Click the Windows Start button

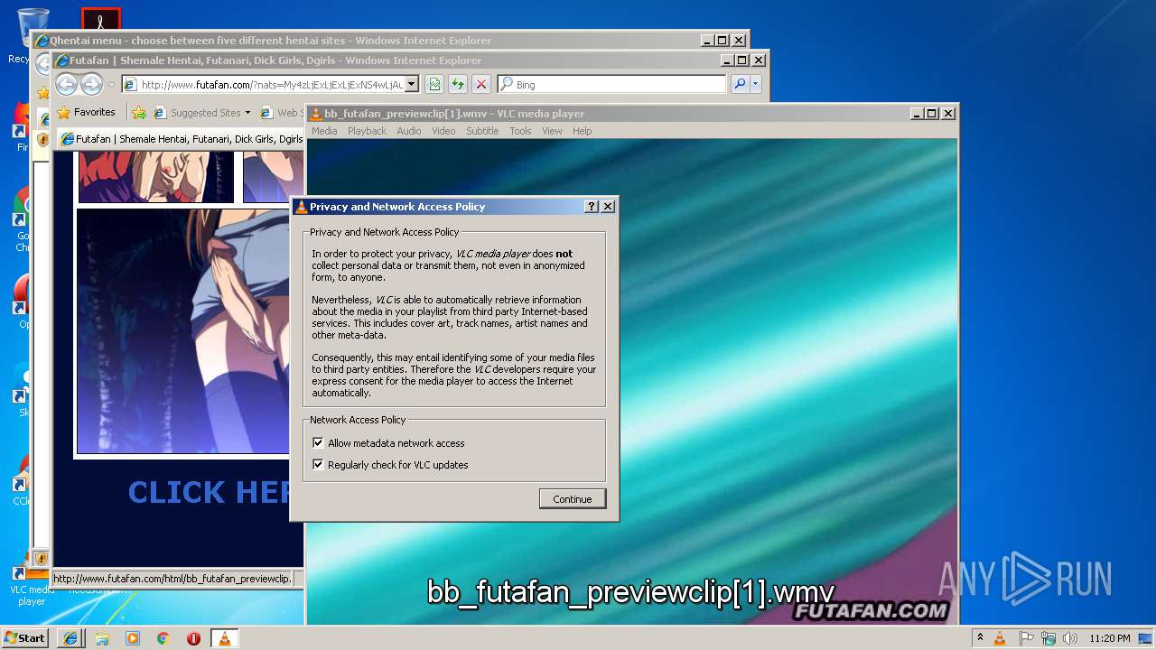(25, 638)
